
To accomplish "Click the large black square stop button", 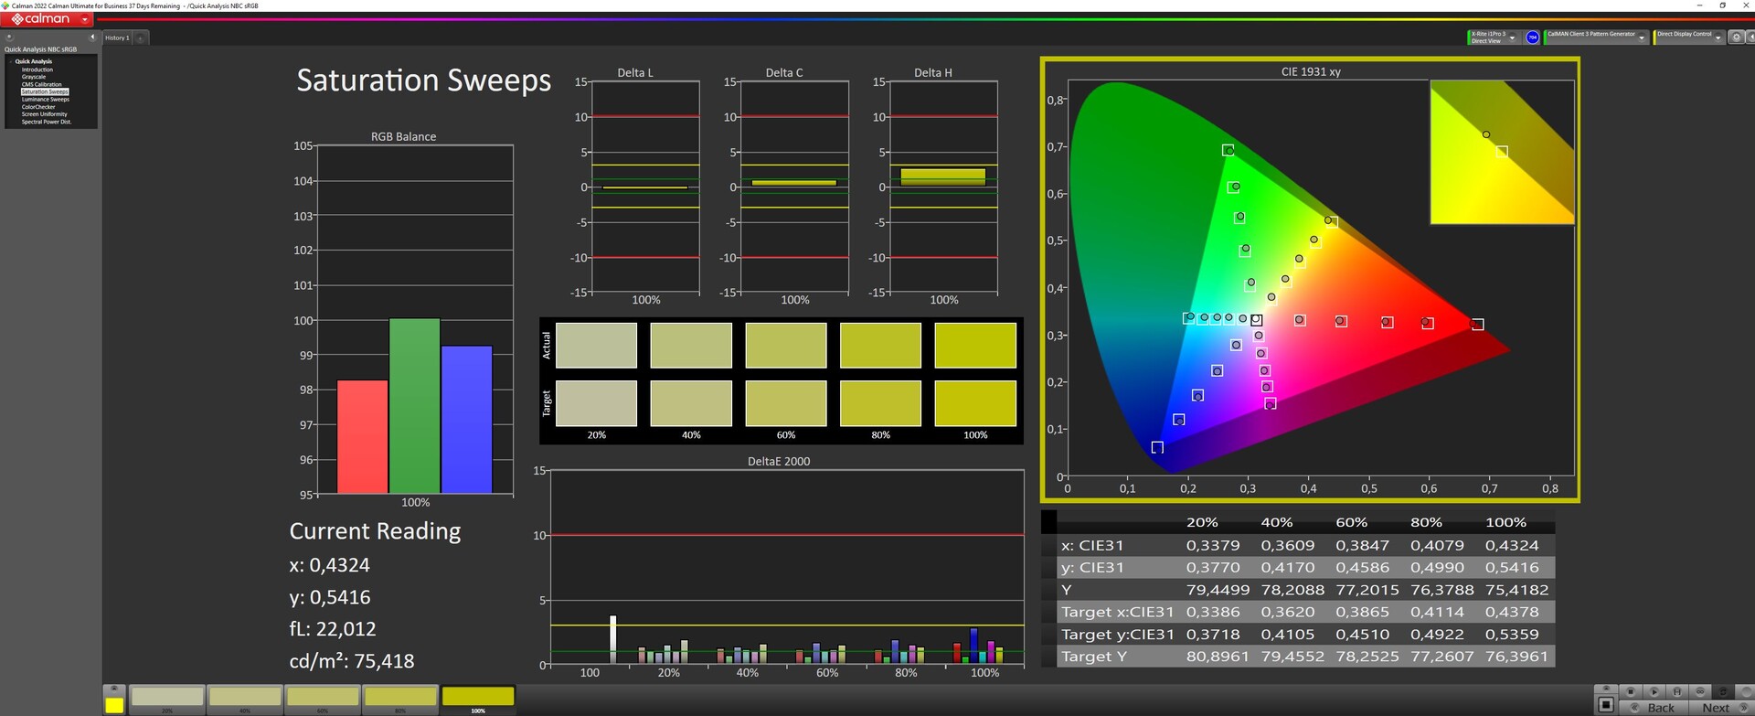I will pyautogui.click(x=1605, y=705).
